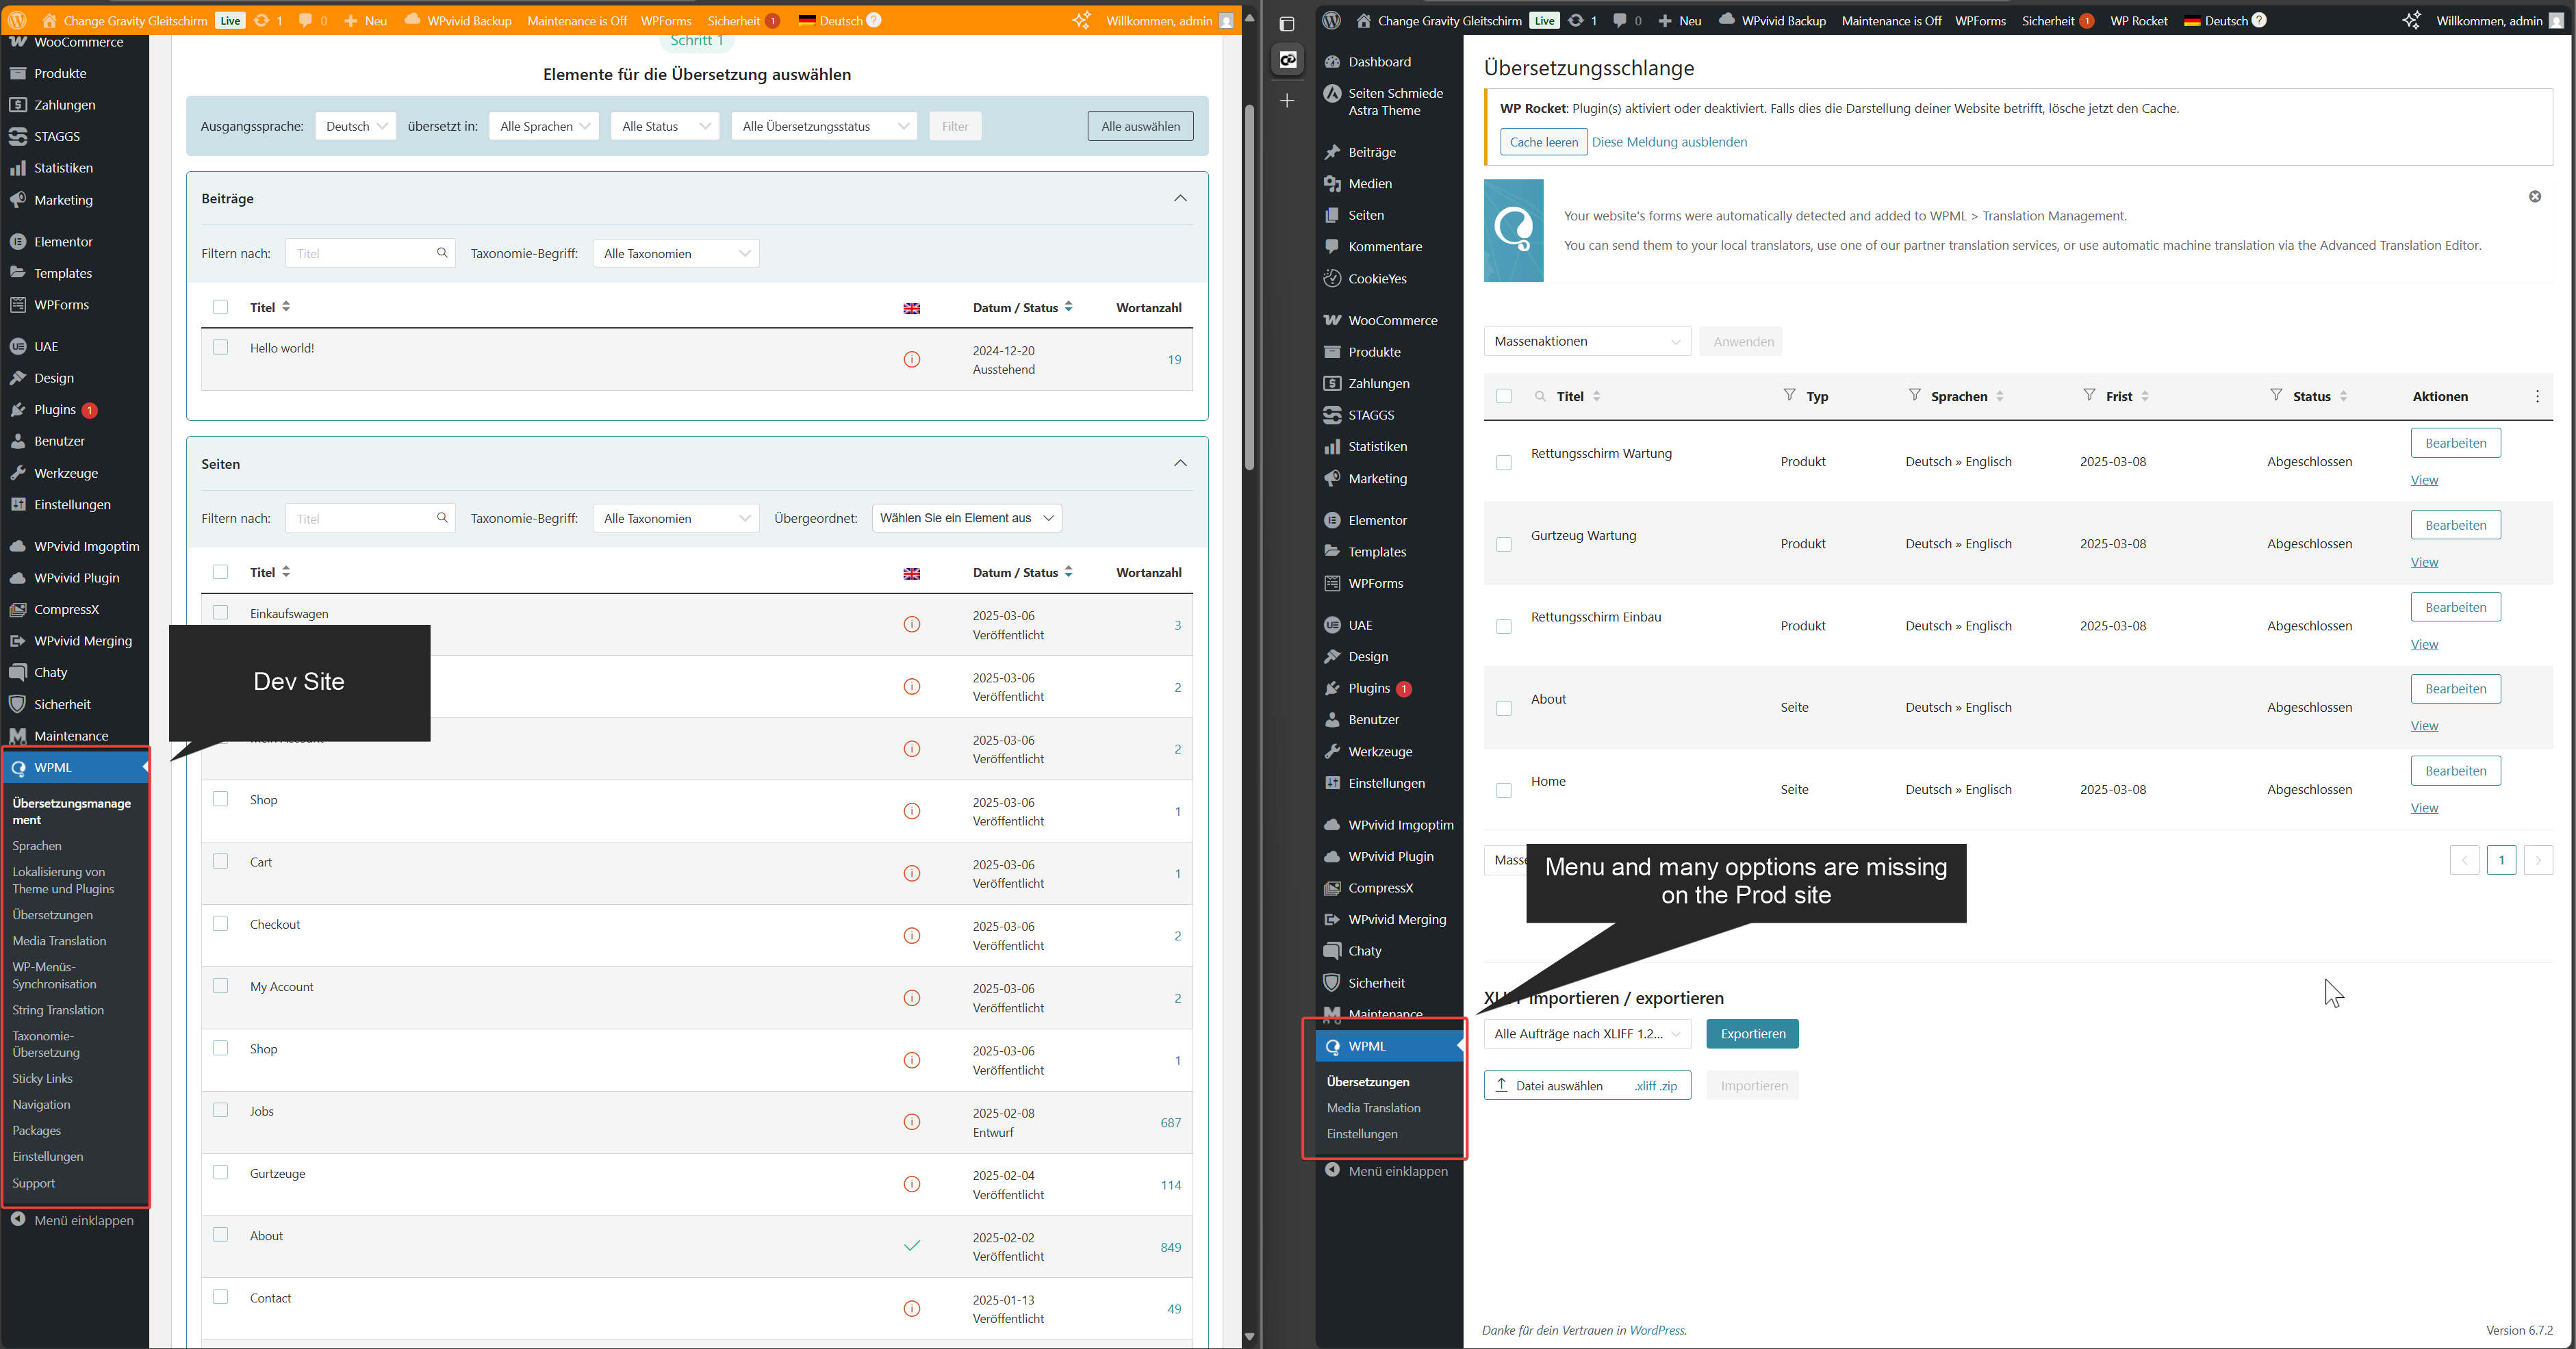The width and height of the screenshot is (2576, 1349).
Task: Open the column options kebab icon in the Aktionen header
Action: tap(2537, 396)
